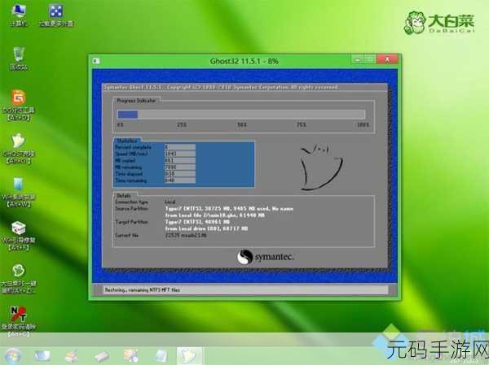Click the Time elapsed value field
The width and height of the screenshot is (489, 365).
(180, 174)
